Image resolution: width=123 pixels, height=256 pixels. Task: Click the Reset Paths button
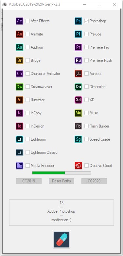point(61,181)
